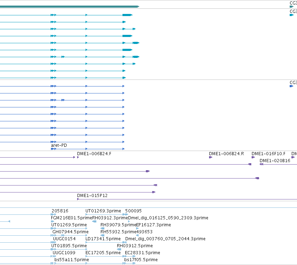Click the bs17f05.5prime label
Image resolution: width=297 pixels, height=265 pixels.
(x=141, y=260)
